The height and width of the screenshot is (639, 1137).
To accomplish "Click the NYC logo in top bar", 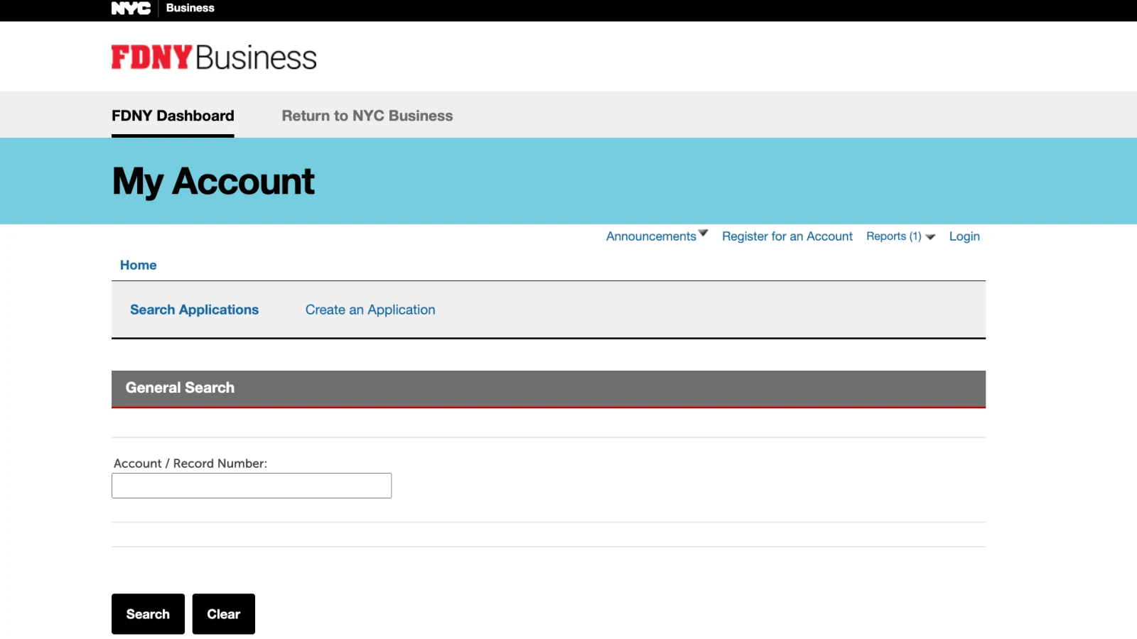I will [131, 8].
